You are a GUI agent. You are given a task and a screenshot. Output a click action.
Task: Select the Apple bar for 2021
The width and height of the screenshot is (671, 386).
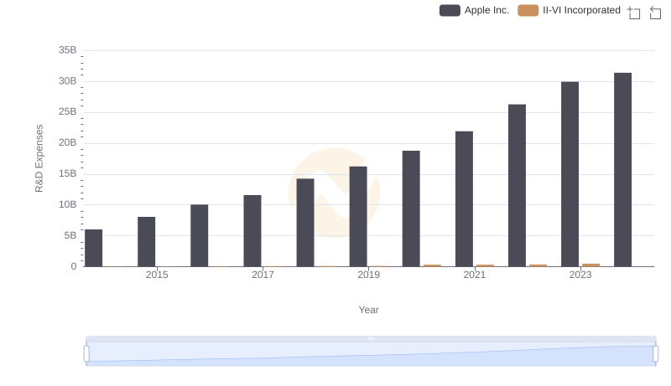pos(464,199)
